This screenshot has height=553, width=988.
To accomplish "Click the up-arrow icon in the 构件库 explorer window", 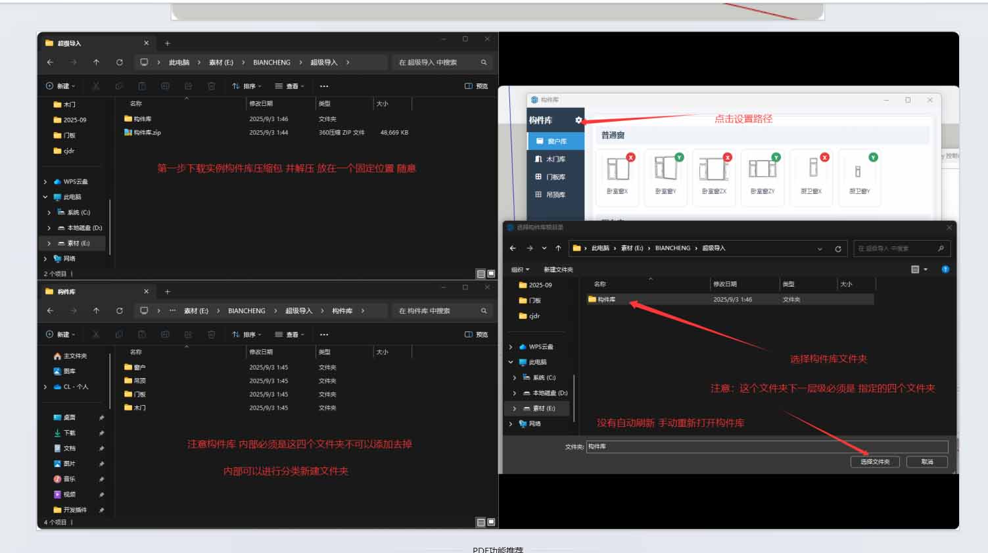I will coord(96,311).
